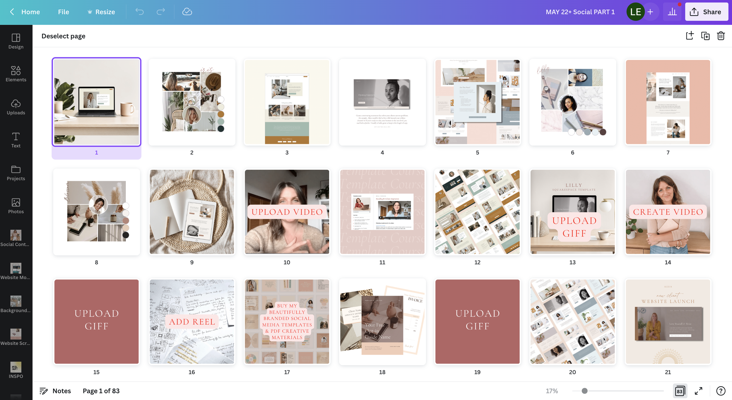Go back to Home
732x400 pixels.
click(25, 12)
